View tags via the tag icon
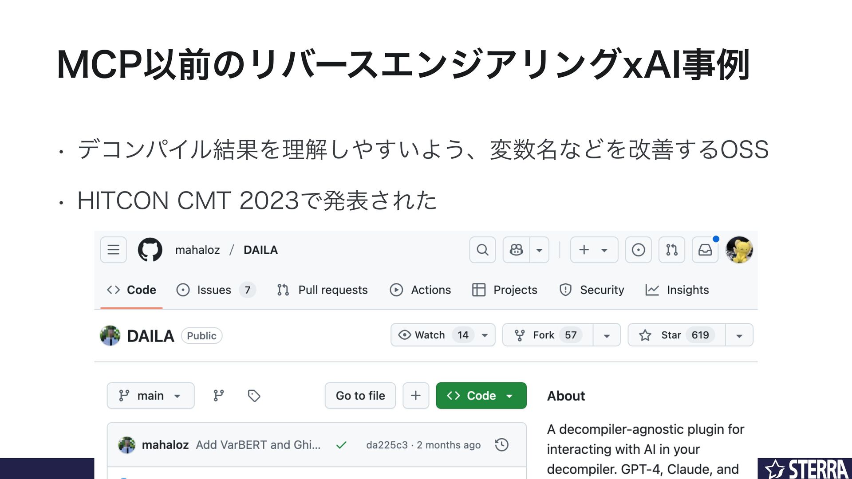Screen dimensions: 852x479 pos(254,396)
